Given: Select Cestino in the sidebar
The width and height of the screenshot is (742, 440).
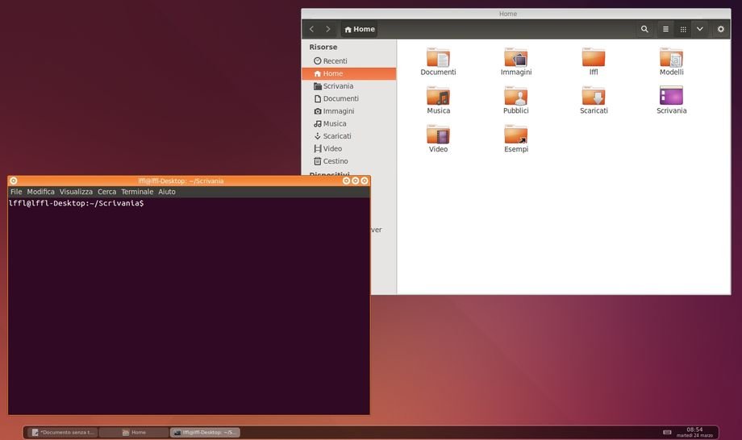Looking at the screenshot, I should [335, 161].
